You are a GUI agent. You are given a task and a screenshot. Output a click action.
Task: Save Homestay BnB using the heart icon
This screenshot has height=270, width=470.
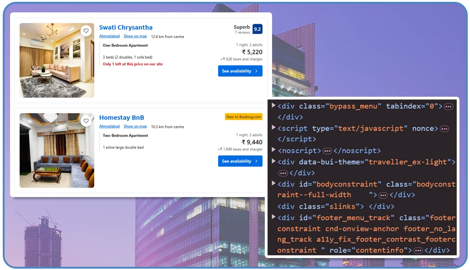coord(86,121)
